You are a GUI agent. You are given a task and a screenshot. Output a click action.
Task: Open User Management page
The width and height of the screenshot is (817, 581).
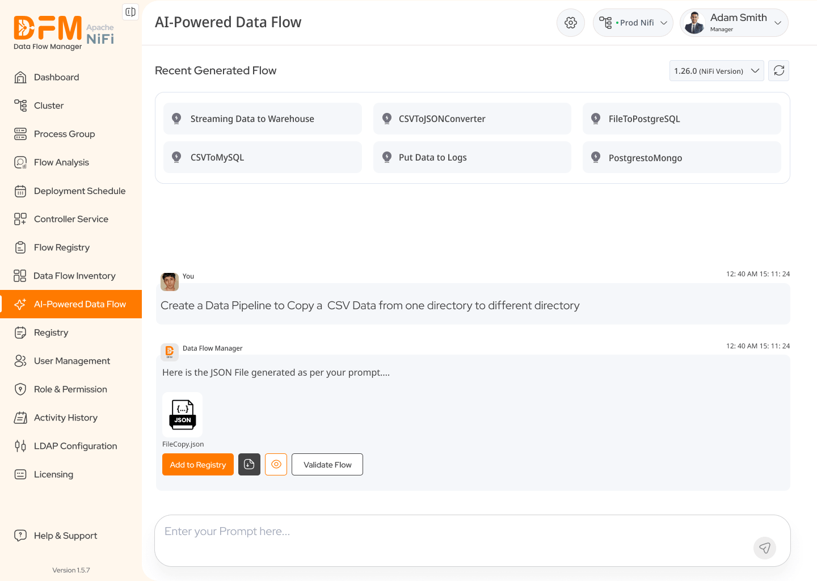pos(71,361)
